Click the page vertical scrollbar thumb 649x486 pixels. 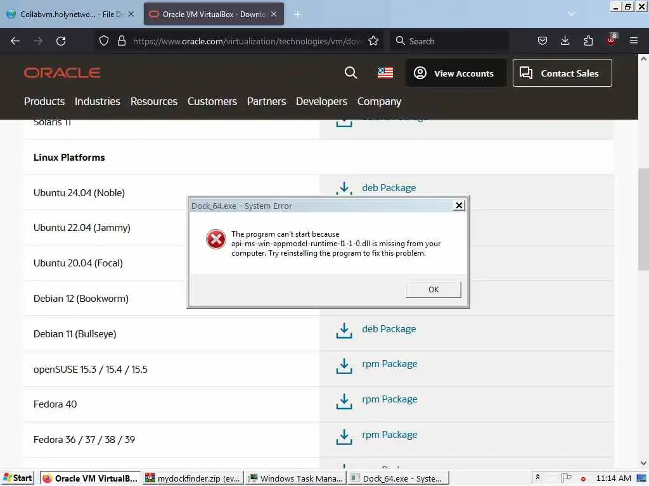tap(643, 219)
